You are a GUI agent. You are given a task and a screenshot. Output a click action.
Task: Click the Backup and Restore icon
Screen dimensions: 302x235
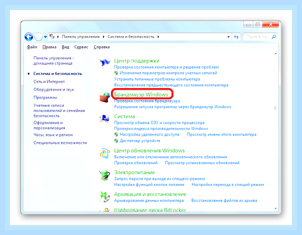tap(105, 197)
